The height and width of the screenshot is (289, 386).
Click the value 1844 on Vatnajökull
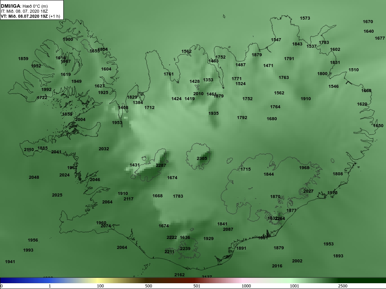coord(269,174)
